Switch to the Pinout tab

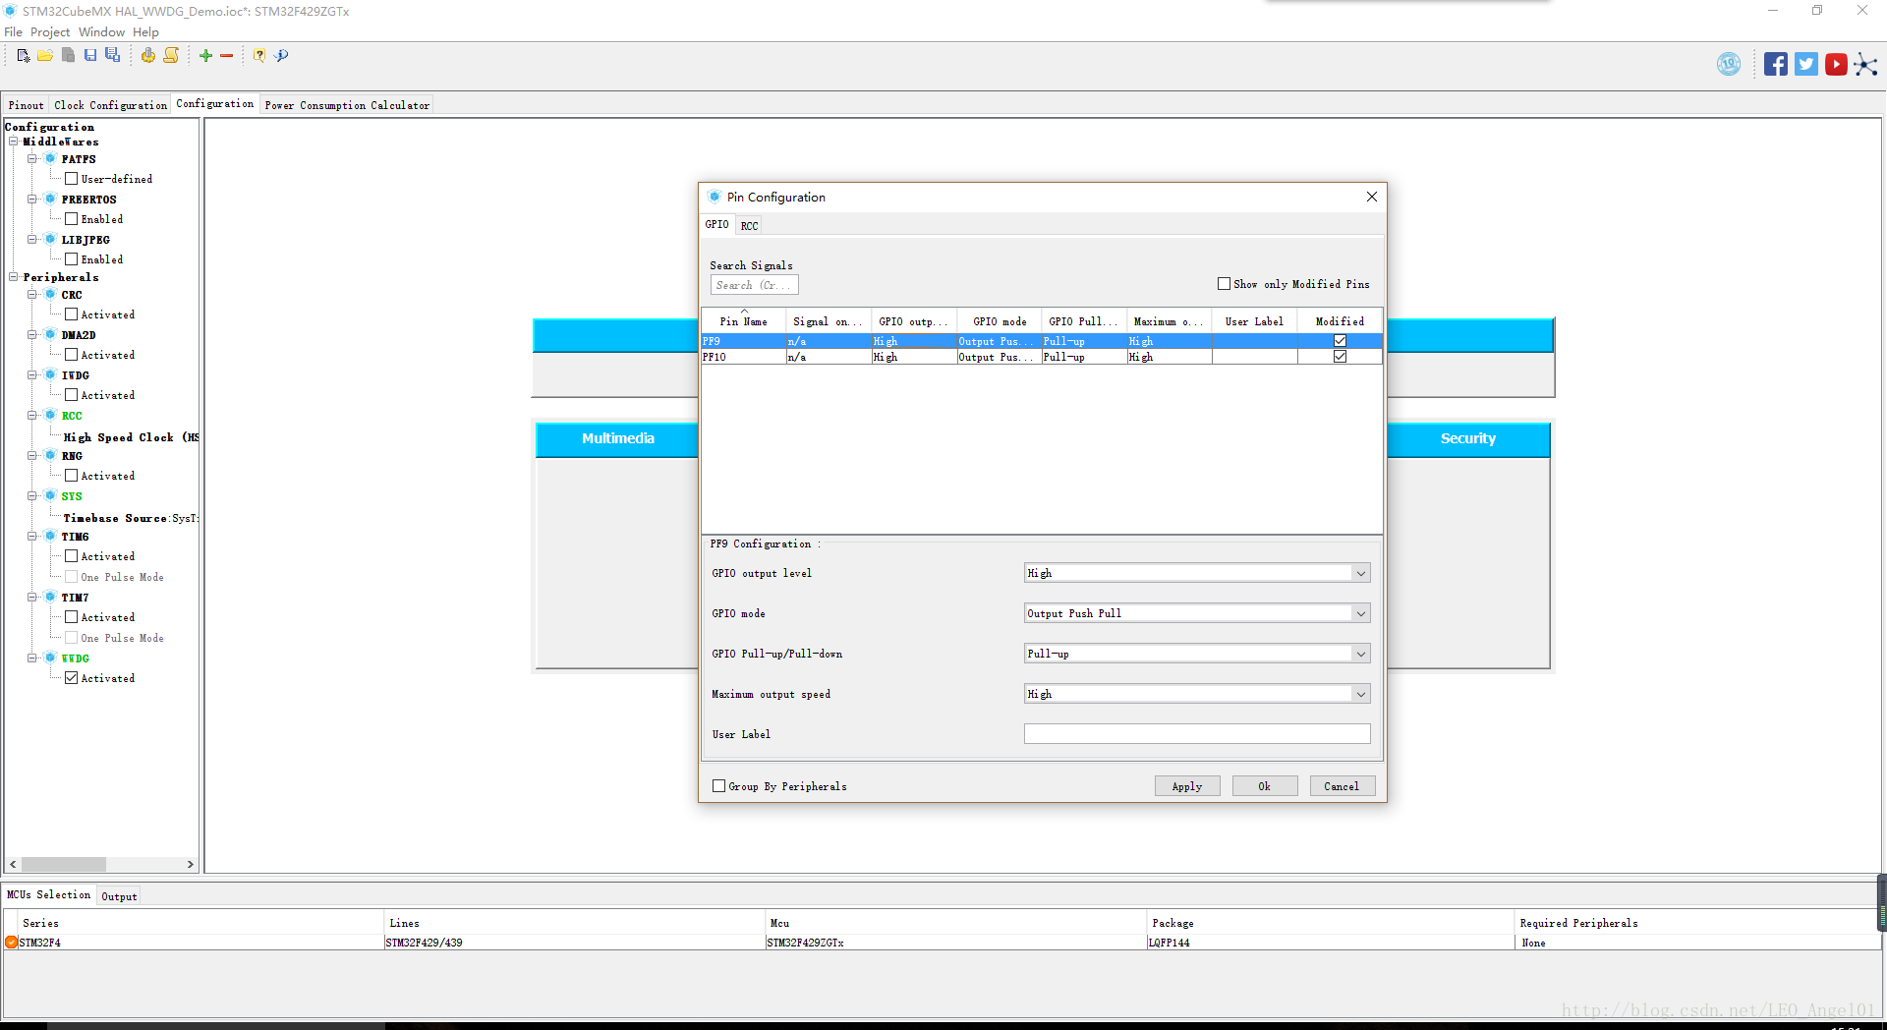tap(27, 105)
